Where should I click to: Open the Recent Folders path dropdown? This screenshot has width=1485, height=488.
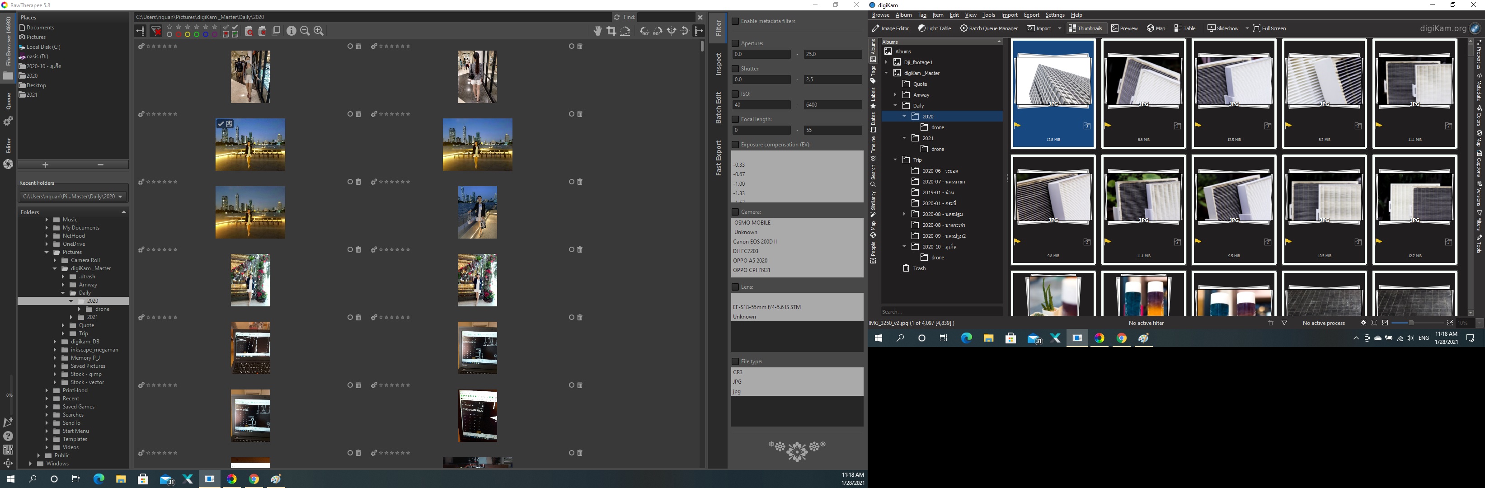coord(121,197)
